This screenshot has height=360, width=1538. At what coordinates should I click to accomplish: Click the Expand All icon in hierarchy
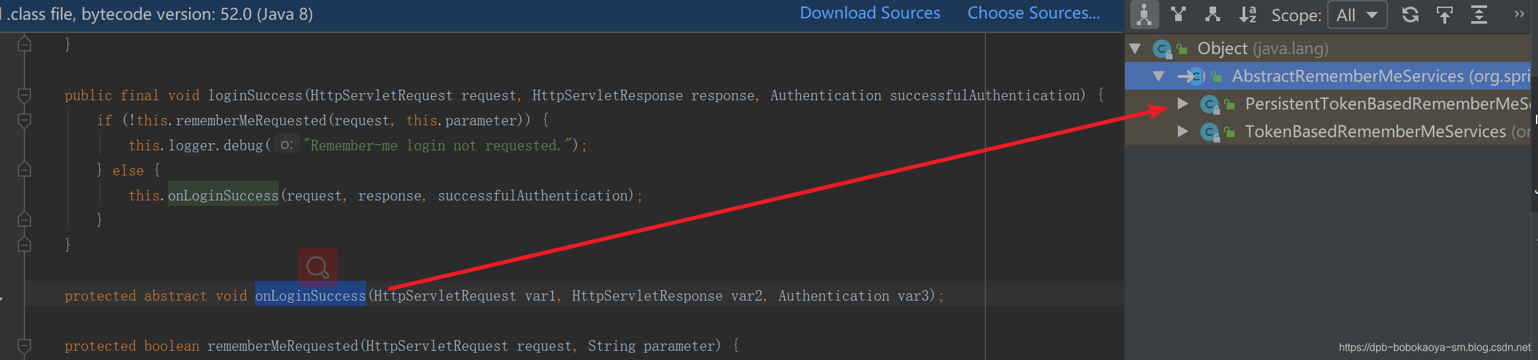click(x=1479, y=15)
